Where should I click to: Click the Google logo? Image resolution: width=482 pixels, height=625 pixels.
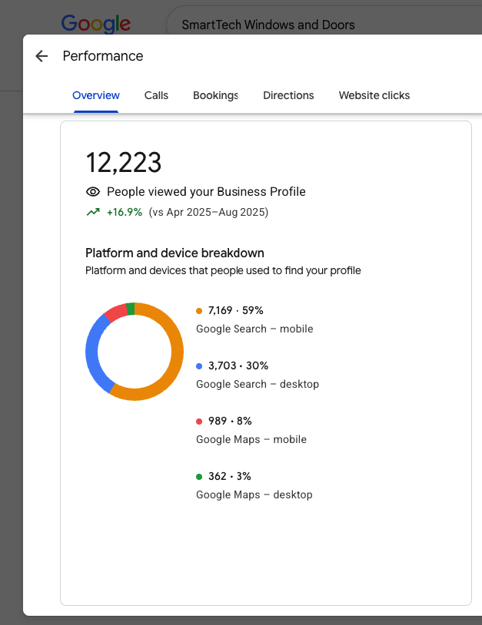pos(96,24)
